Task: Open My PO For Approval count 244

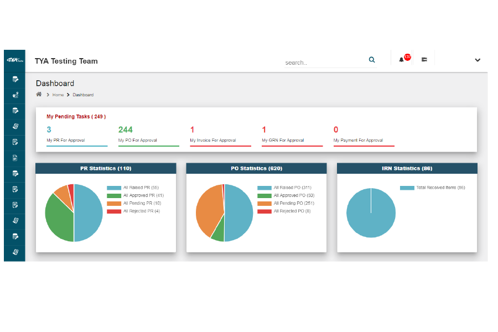Action: click(126, 129)
